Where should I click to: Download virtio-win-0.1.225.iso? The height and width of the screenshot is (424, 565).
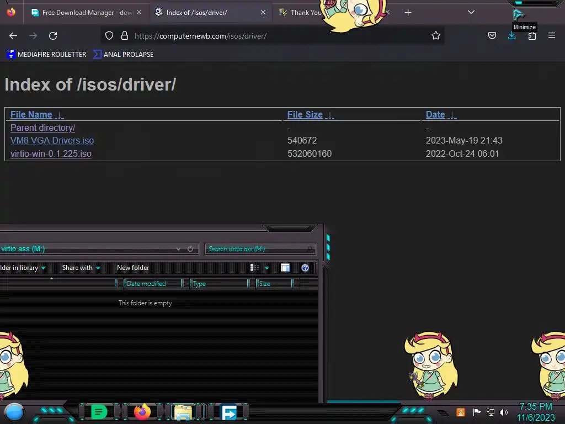point(51,153)
